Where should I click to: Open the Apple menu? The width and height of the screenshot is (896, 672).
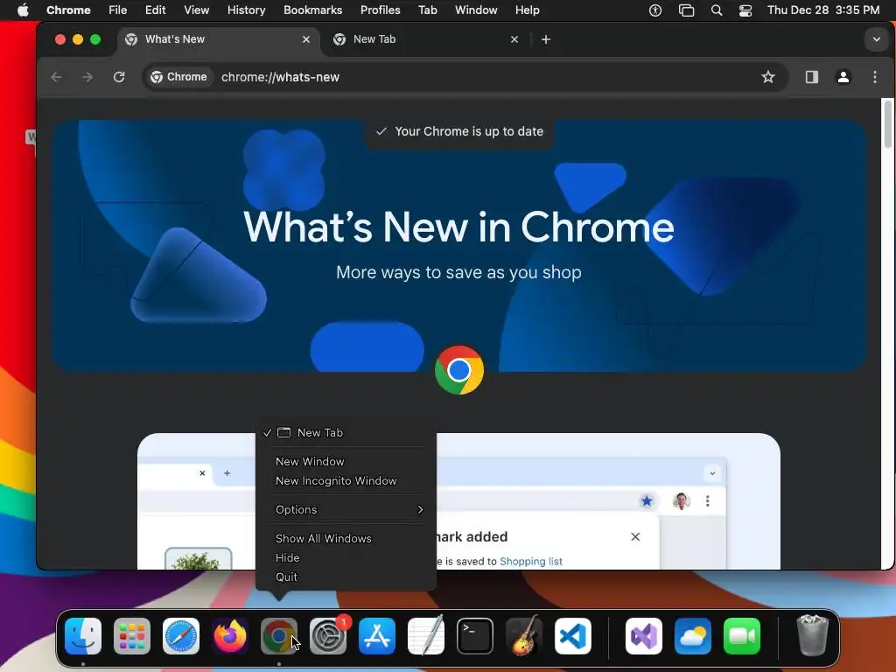tap(23, 10)
